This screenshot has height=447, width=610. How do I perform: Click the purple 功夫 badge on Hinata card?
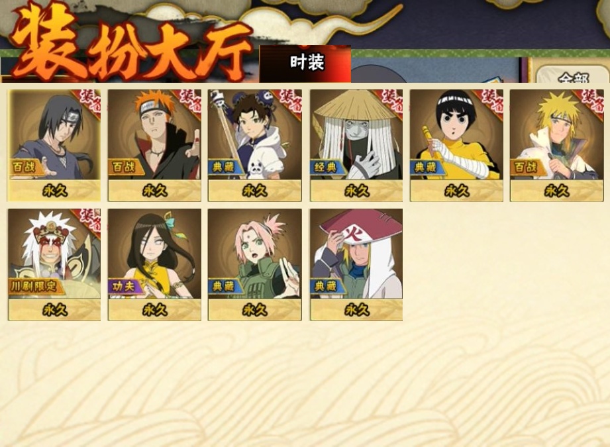coord(124,287)
